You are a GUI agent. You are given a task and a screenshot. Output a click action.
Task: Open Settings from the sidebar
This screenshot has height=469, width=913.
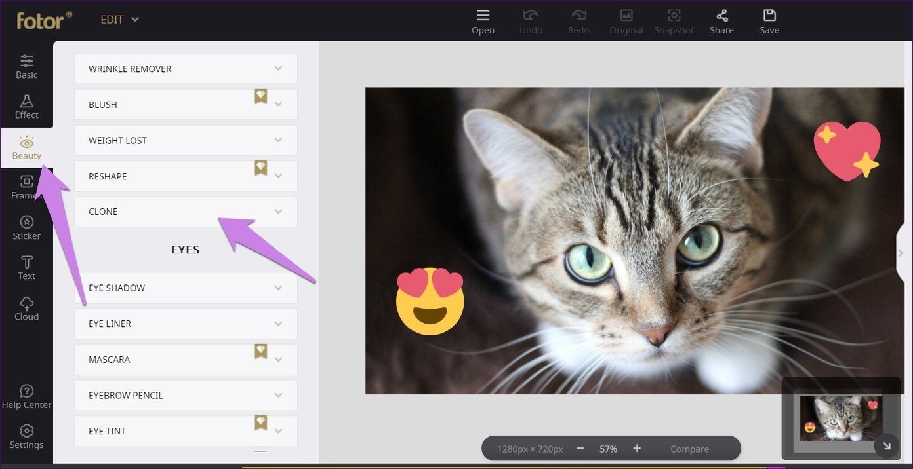point(26,437)
